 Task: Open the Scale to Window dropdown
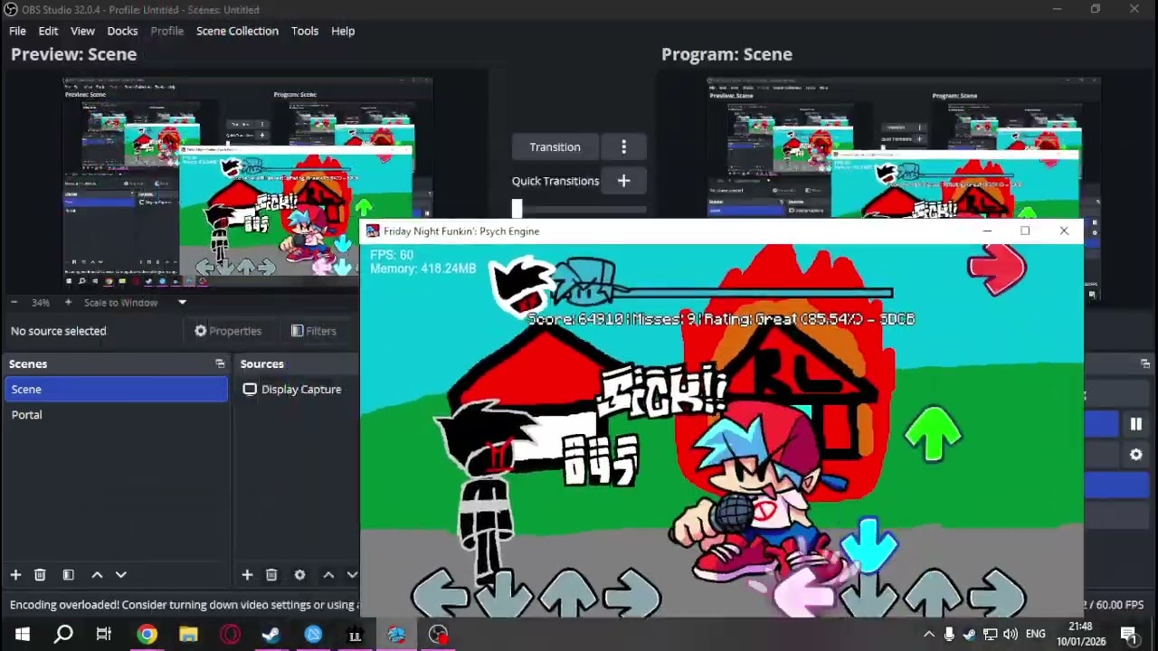point(136,303)
